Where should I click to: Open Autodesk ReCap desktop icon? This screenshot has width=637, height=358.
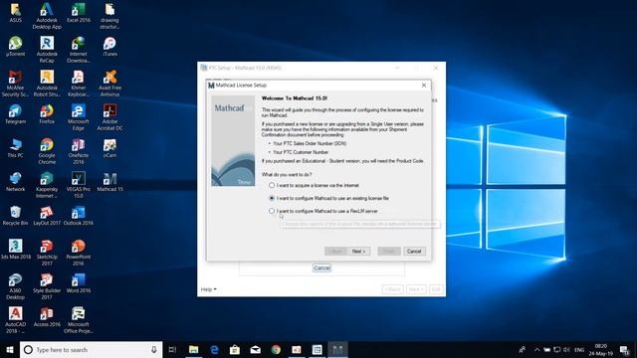(x=47, y=50)
